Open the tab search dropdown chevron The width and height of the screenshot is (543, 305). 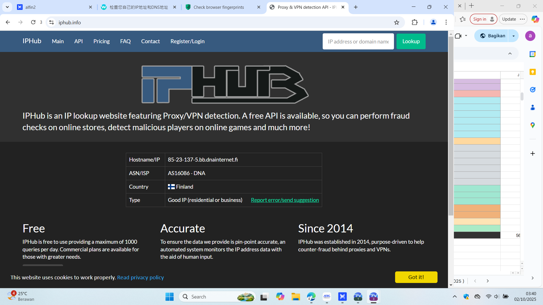[7, 7]
